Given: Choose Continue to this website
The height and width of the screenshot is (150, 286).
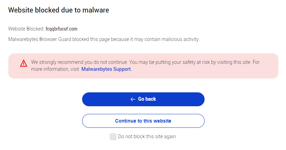Looking at the screenshot, I should (143, 121).
